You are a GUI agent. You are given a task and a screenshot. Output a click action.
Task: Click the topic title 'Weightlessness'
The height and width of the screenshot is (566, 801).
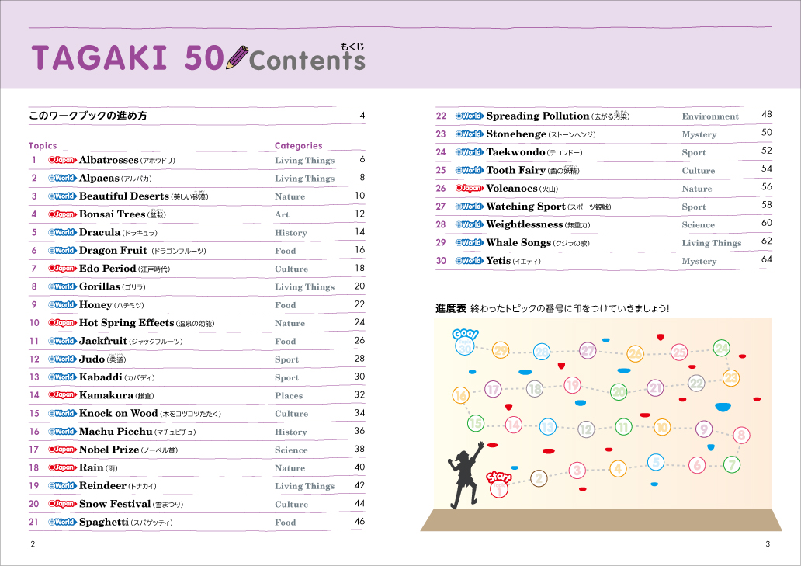(x=525, y=224)
